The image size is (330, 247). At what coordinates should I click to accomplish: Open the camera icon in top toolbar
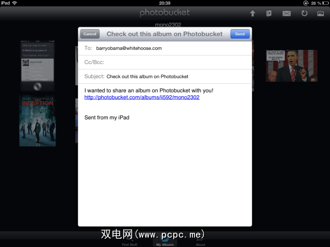tap(321, 13)
